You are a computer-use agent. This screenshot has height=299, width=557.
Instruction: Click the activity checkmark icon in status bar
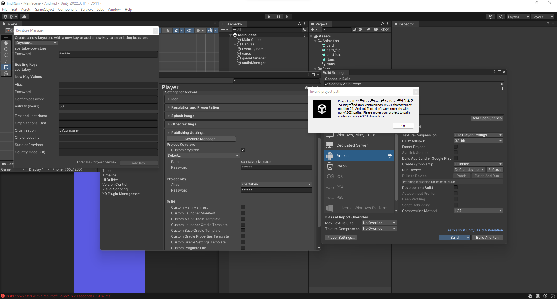coord(553,296)
